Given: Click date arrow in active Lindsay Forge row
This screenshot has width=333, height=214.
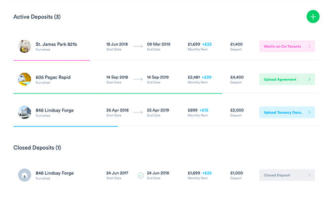Looking at the screenshot, I should point(138,112).
